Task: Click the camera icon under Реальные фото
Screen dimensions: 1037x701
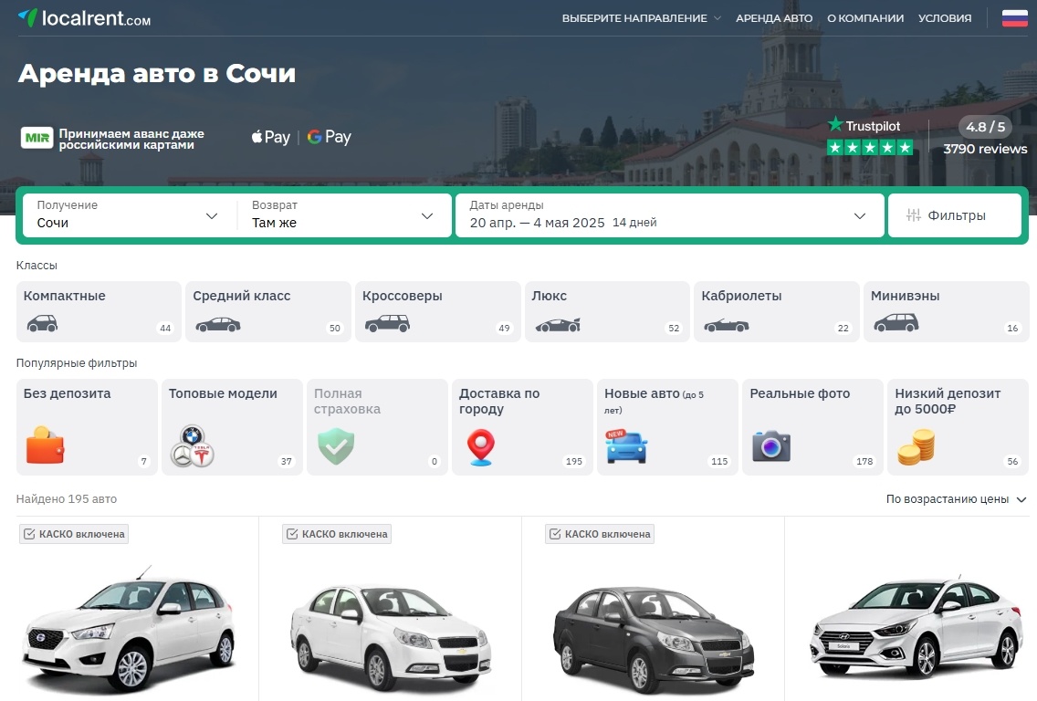Action: [771, 447]
